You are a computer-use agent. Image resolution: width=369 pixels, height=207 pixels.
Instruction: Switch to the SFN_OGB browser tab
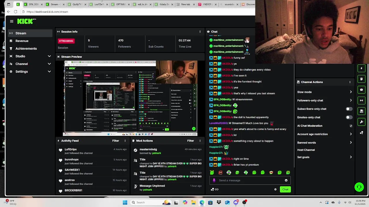[x=33, y=4]
